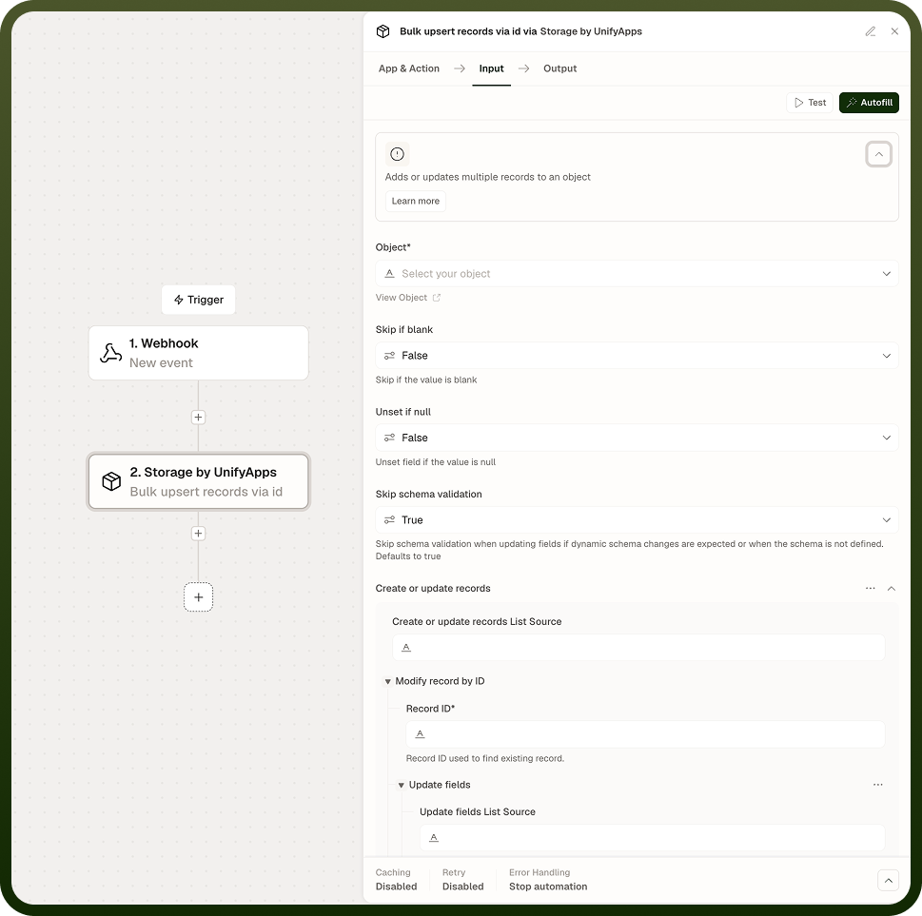922x916 pixels.
Task: Click the dashed add-step plus box
Action: [x=198, y=596]
